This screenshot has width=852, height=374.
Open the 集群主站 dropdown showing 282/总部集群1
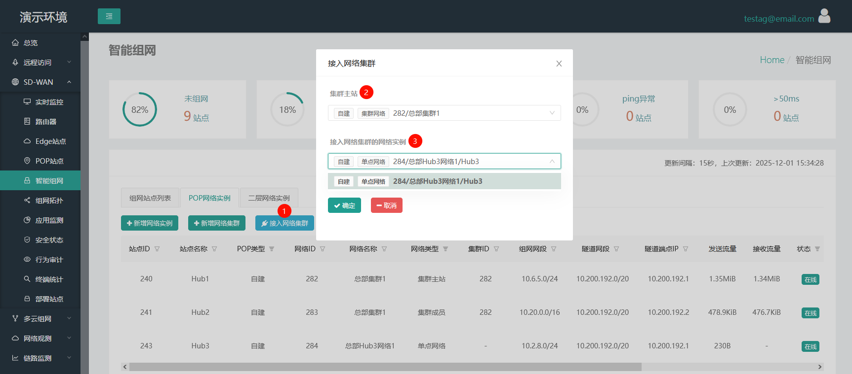(445, 113)
